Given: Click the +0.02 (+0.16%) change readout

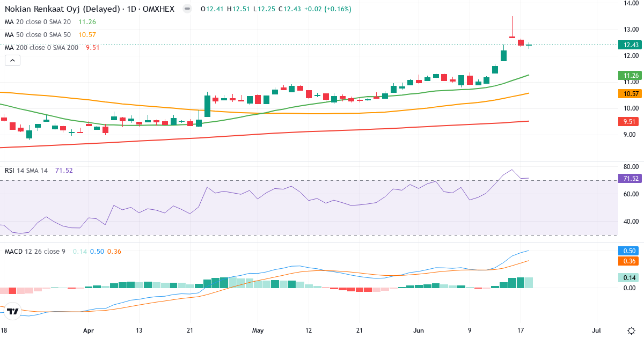Looking at the screenshot, I should 327,9.
